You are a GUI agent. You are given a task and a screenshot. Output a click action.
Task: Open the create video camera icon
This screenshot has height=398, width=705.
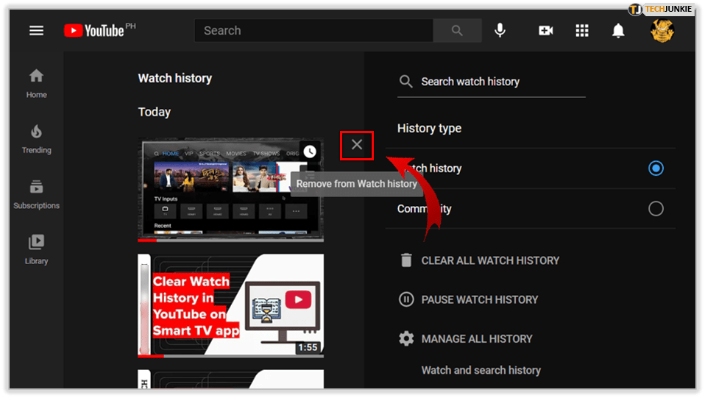545,30
